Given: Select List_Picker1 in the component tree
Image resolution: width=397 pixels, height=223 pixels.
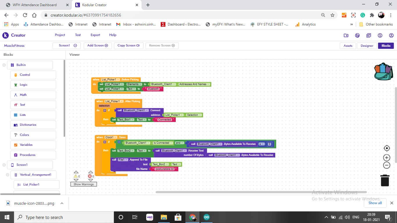Looking at the screenshot, I should coord(37,185).
